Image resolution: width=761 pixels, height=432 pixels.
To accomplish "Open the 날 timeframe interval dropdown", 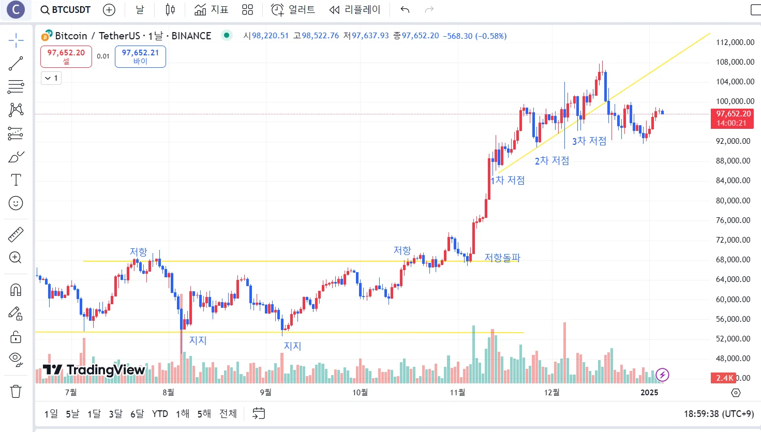I will click(x=140, y=10).
